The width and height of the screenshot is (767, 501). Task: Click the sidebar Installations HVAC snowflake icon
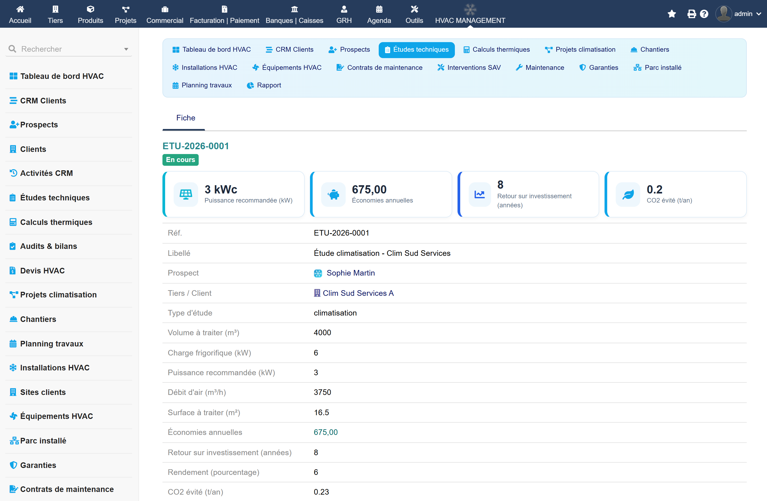pos(13,367)
